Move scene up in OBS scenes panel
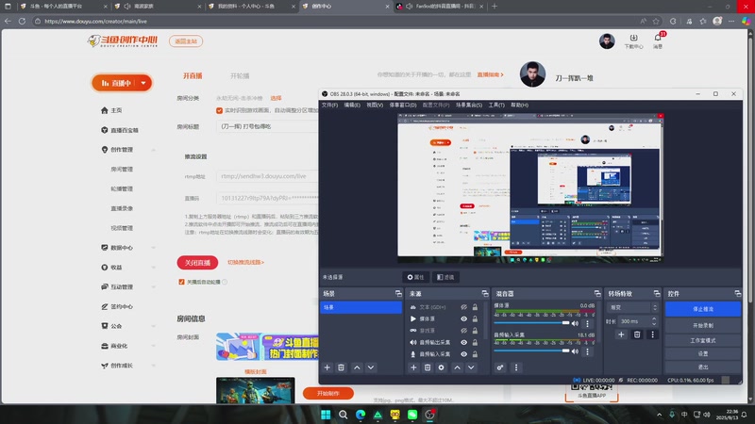 pyautogui.click(x=357, y=367)
